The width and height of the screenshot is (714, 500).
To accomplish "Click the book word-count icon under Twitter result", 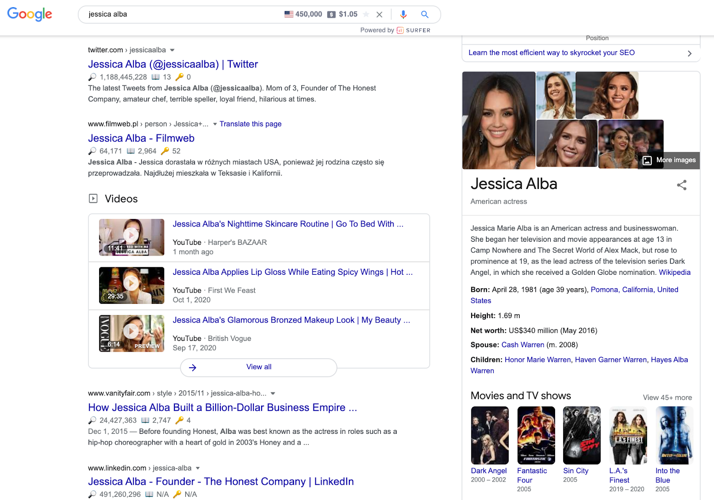I will pos(155,77).
